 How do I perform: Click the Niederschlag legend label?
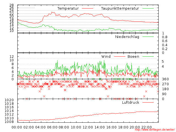pos(127,37)
